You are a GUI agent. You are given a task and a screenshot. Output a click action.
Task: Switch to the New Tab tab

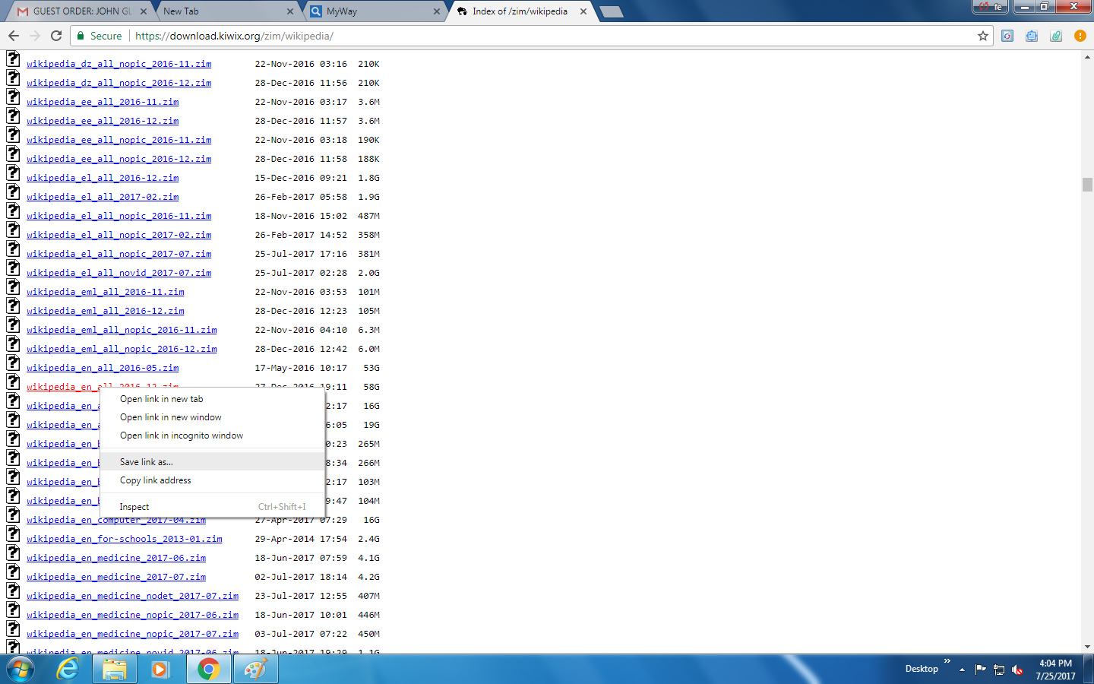[x=228, y=11]
